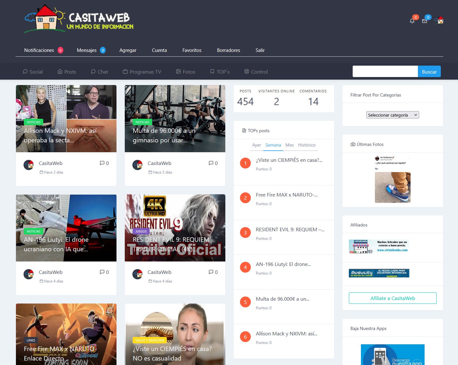Click comment icon on gym fine post
This screenshot has width=458, height=365.
211,163
